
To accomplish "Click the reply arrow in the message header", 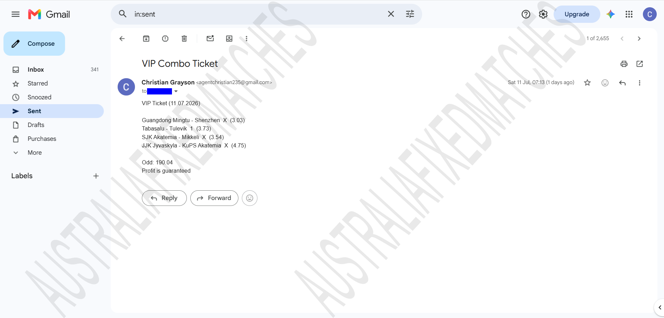I will point(622,83).
